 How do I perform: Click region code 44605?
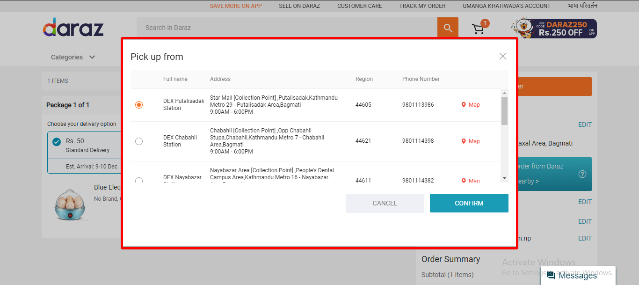(x=363, y=105)
